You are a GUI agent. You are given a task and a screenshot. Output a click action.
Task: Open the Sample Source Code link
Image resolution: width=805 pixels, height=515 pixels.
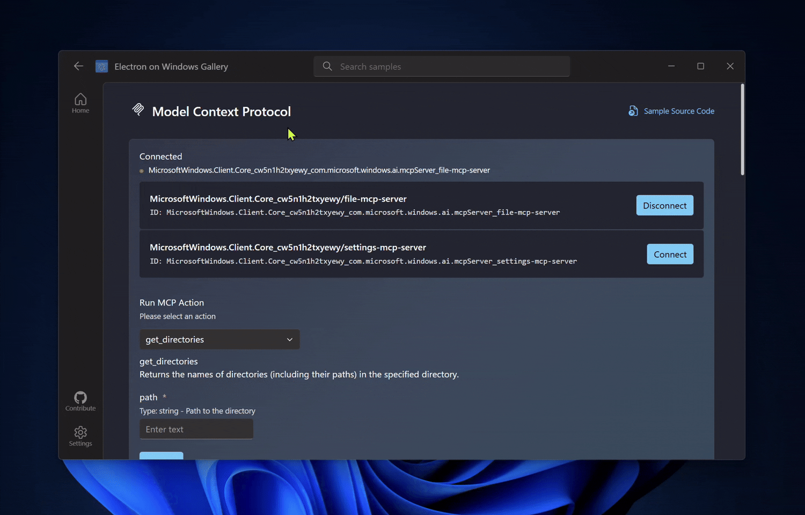tap(678, 111)
